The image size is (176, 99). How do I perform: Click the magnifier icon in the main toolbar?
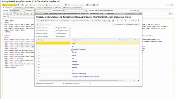pyautogui.click(x=91, y=5)
